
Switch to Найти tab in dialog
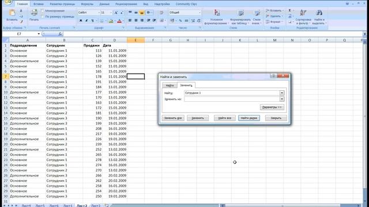170,86
